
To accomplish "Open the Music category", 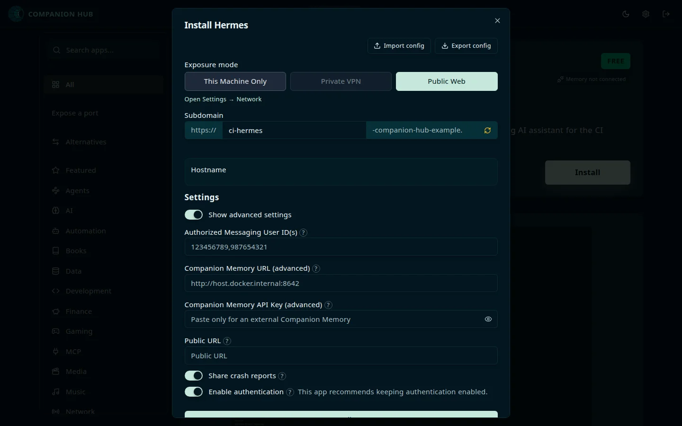I will pos(103,392).
